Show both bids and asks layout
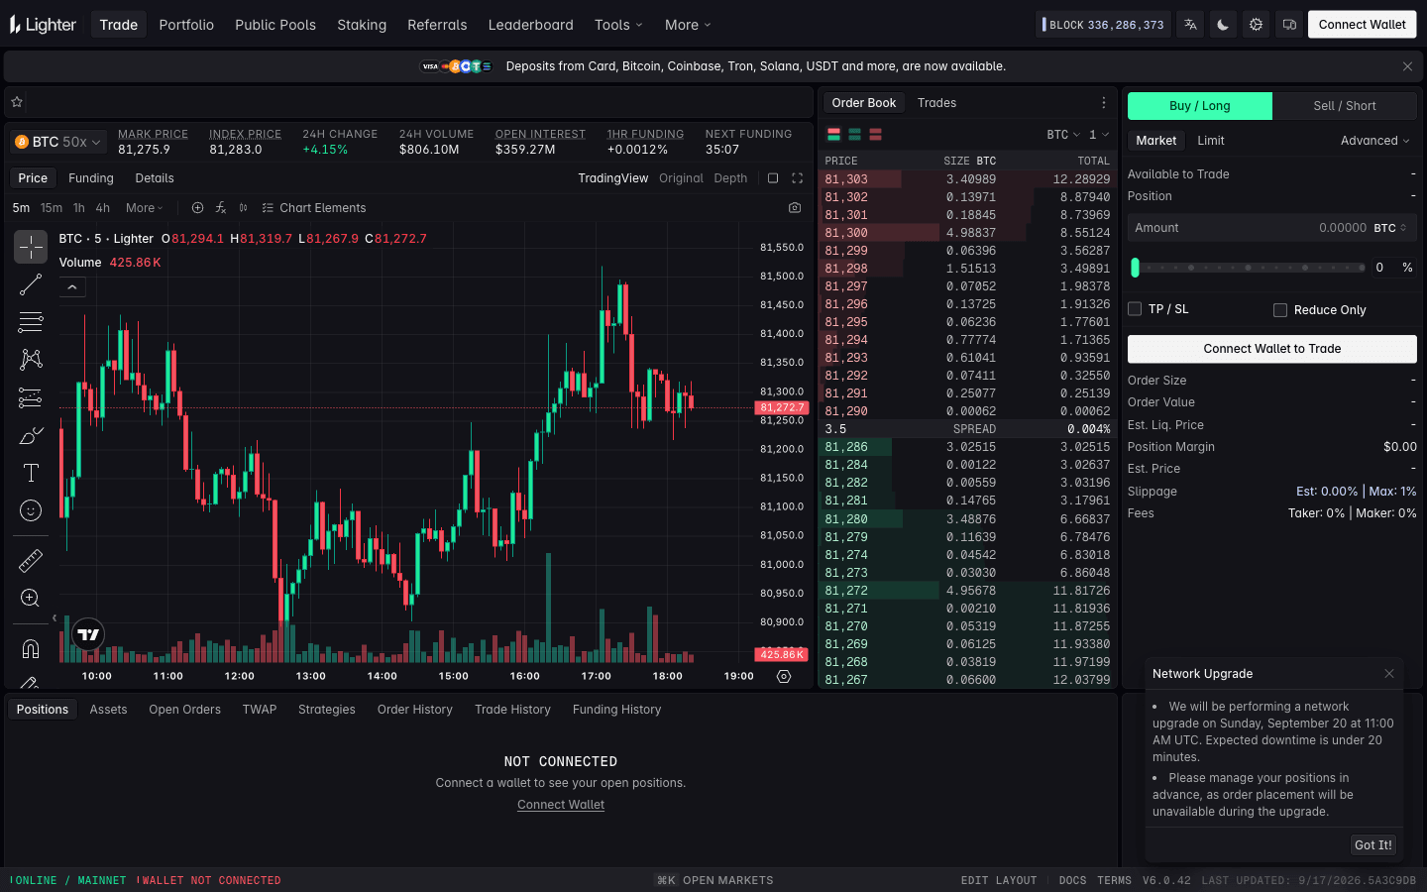 coord(833,135)
